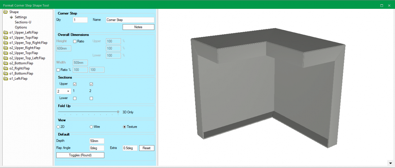Select o2_Right:Flap in the tree
Screen dimensions: 395x168
[x=19, y=68]
